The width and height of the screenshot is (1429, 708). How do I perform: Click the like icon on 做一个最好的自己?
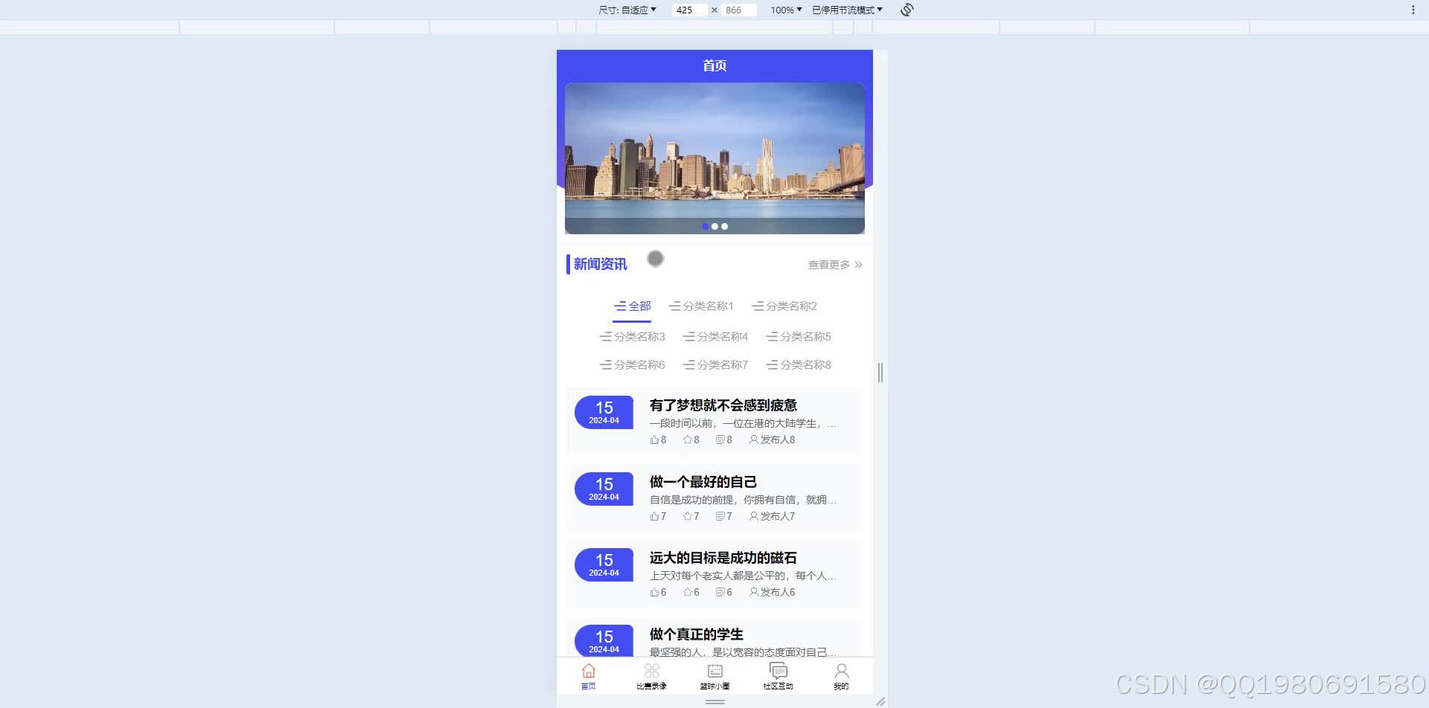point(654,516)
